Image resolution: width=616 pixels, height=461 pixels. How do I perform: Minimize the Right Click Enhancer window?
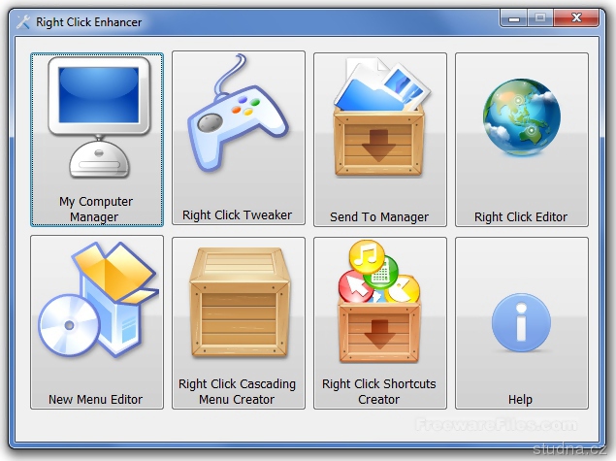coord(514,18)
